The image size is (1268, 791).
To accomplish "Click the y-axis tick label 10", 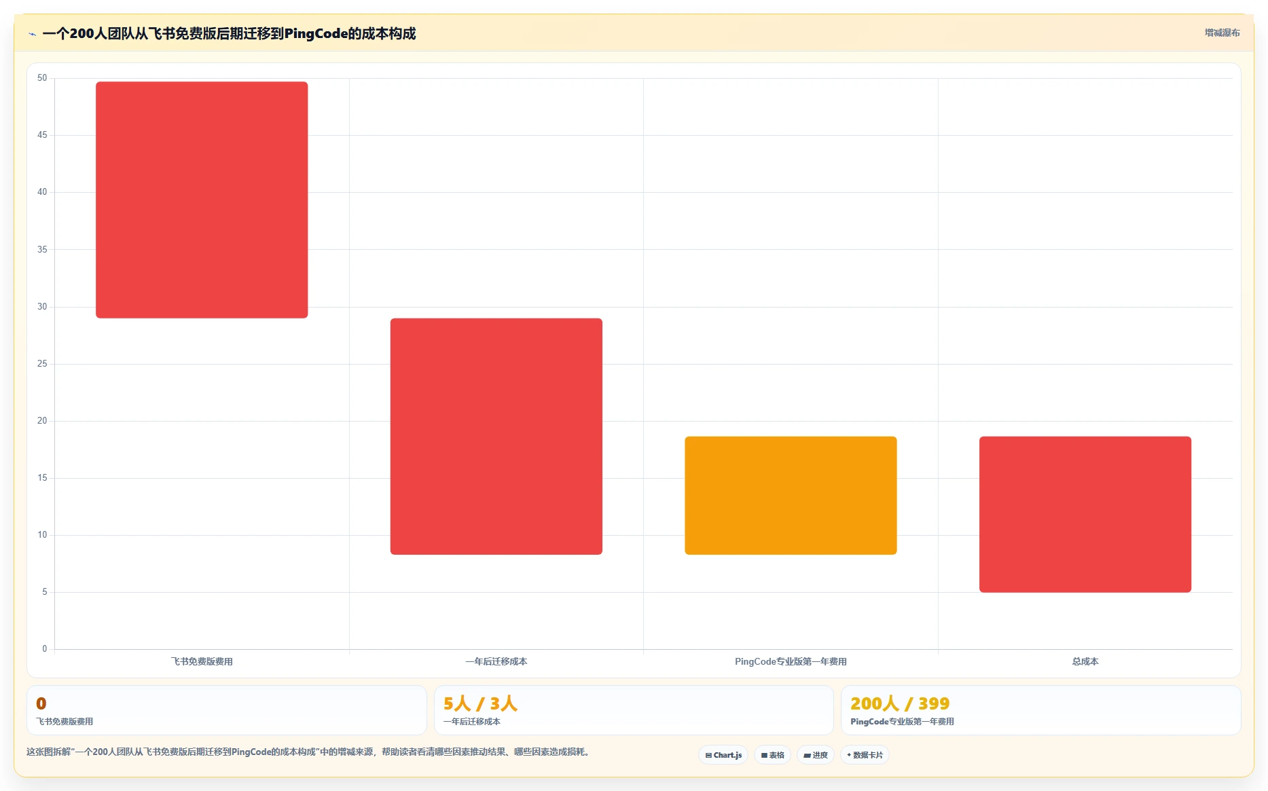I will pos(42,535).
